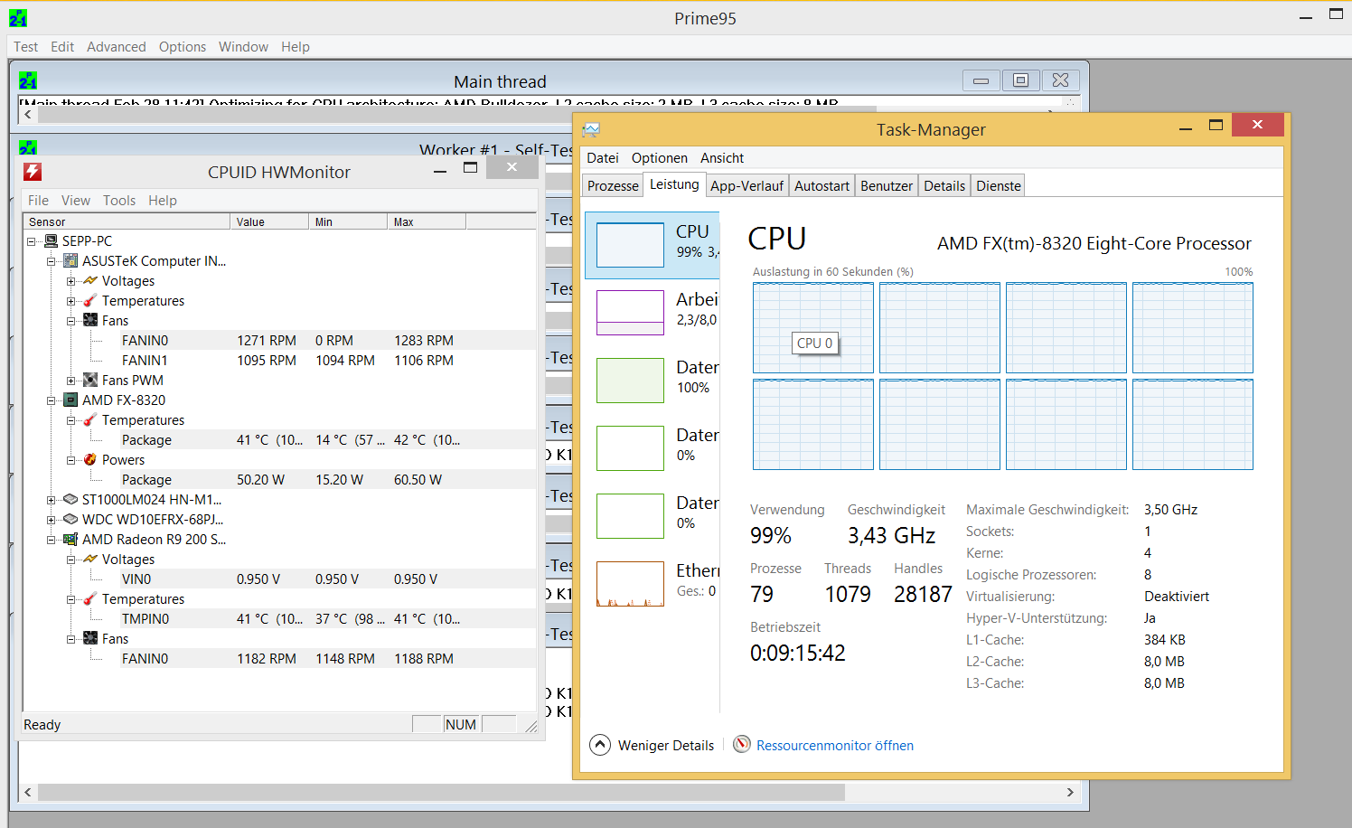Screen dimensions: 1352x828
Task: Select the WDC WD10EFRX hard drive icon
Action: pos(70,520)
